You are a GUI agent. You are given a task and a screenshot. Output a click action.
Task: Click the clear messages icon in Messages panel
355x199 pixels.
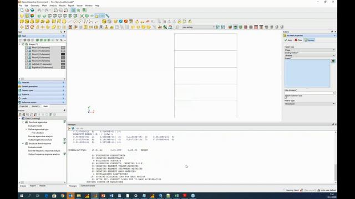tap(69, 128)
